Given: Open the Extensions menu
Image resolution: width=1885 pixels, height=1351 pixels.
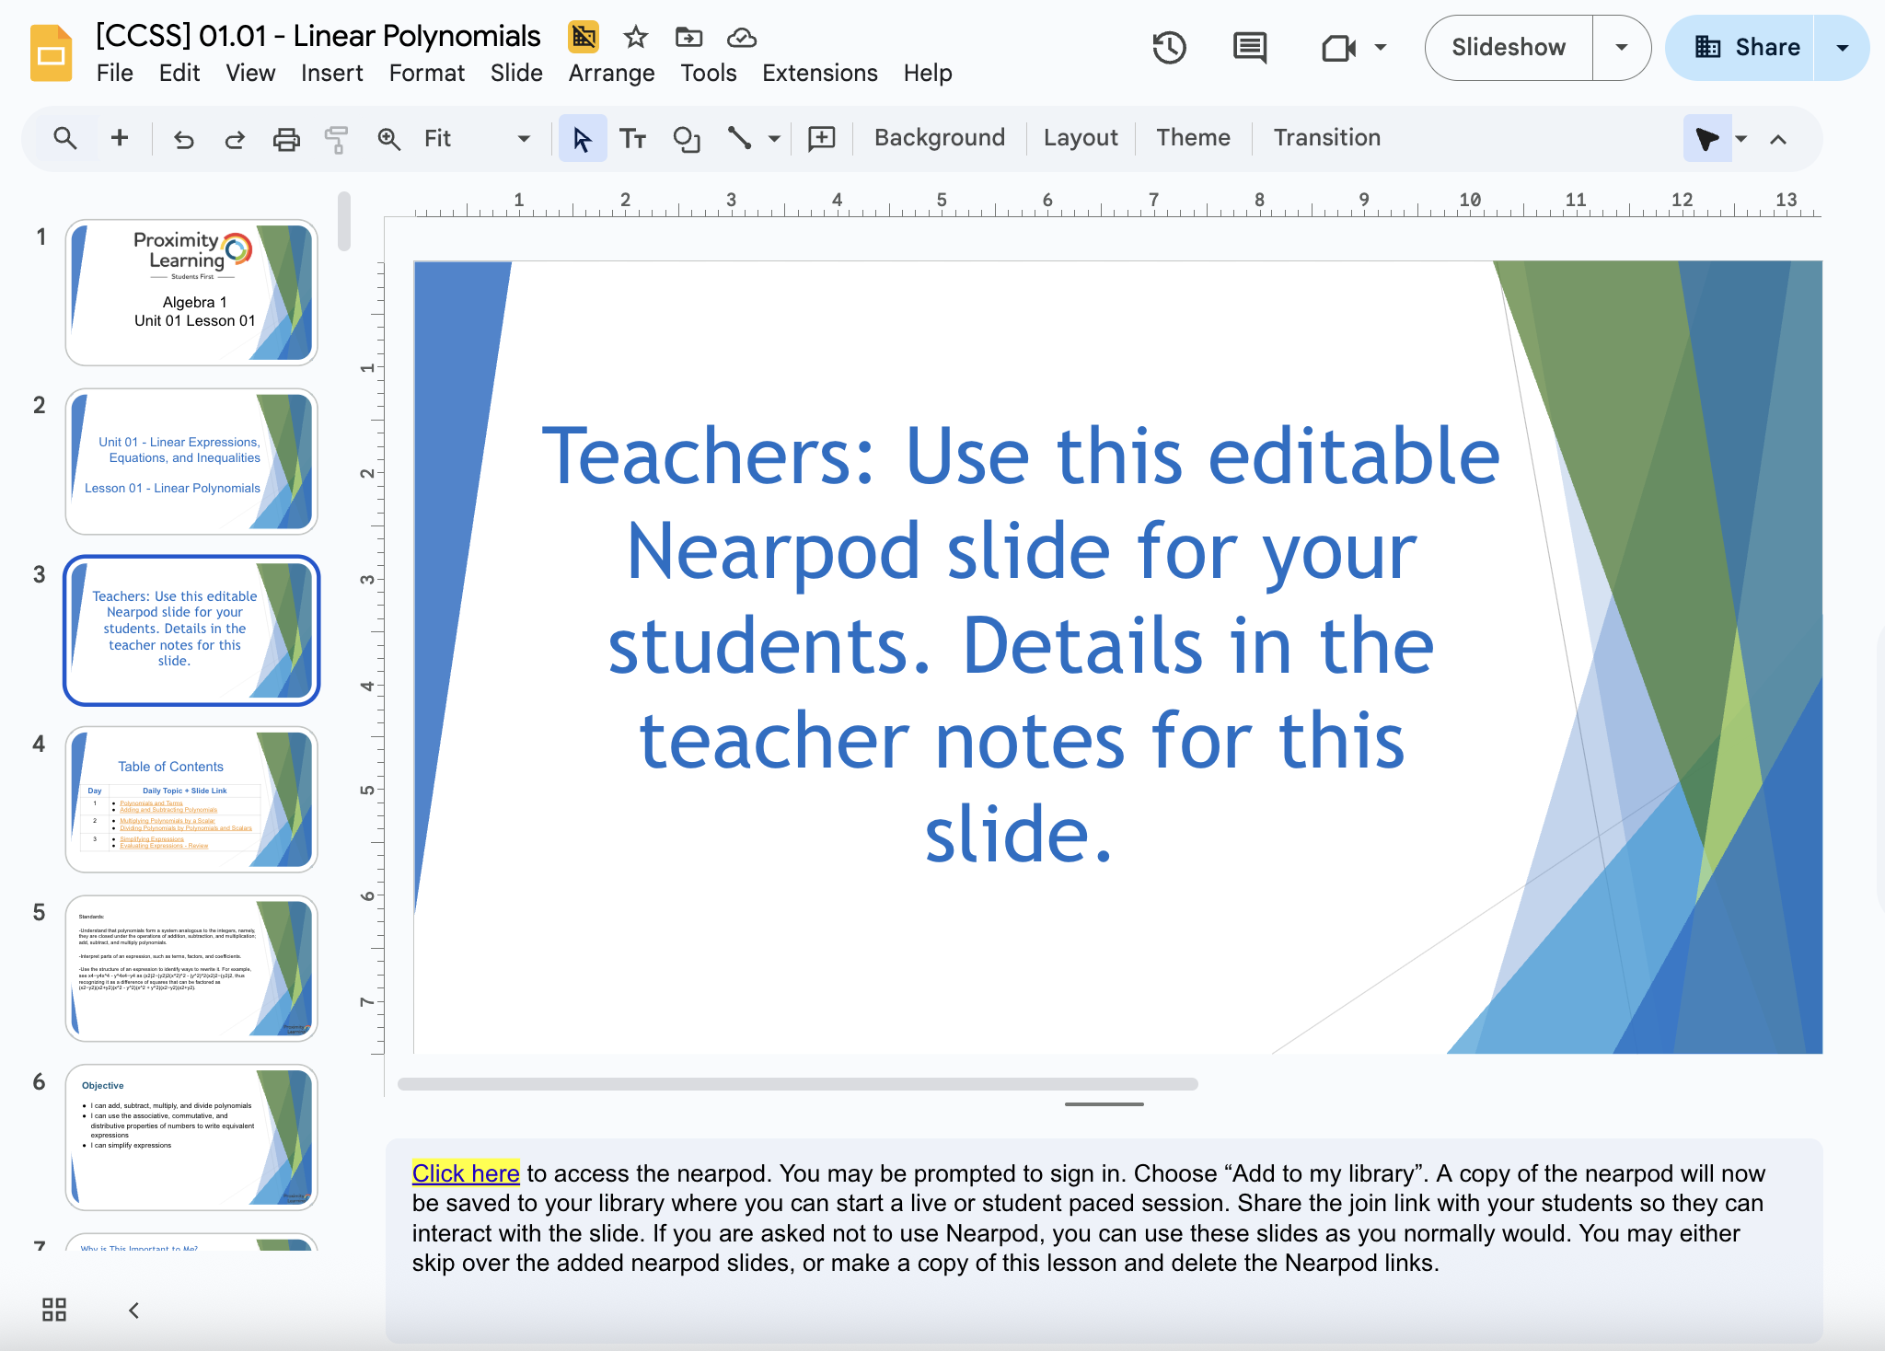Looking at the screenshot, I should [x=819, y=73].
